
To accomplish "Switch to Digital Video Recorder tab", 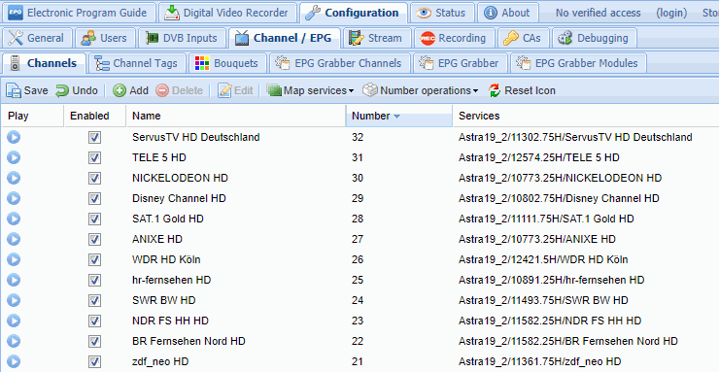I will pos(228,13).
